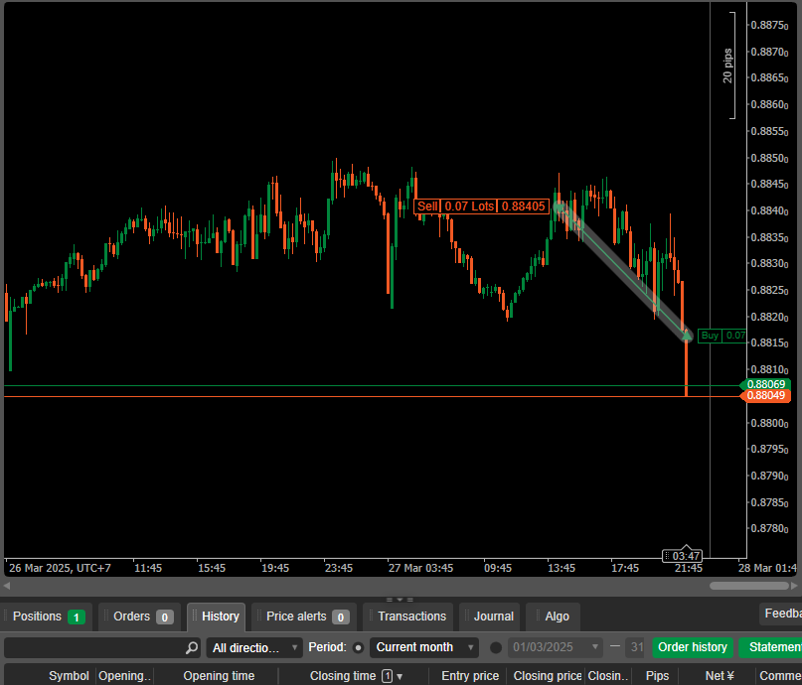
Task: Click the Order history button
Action: tap(693, 647)
